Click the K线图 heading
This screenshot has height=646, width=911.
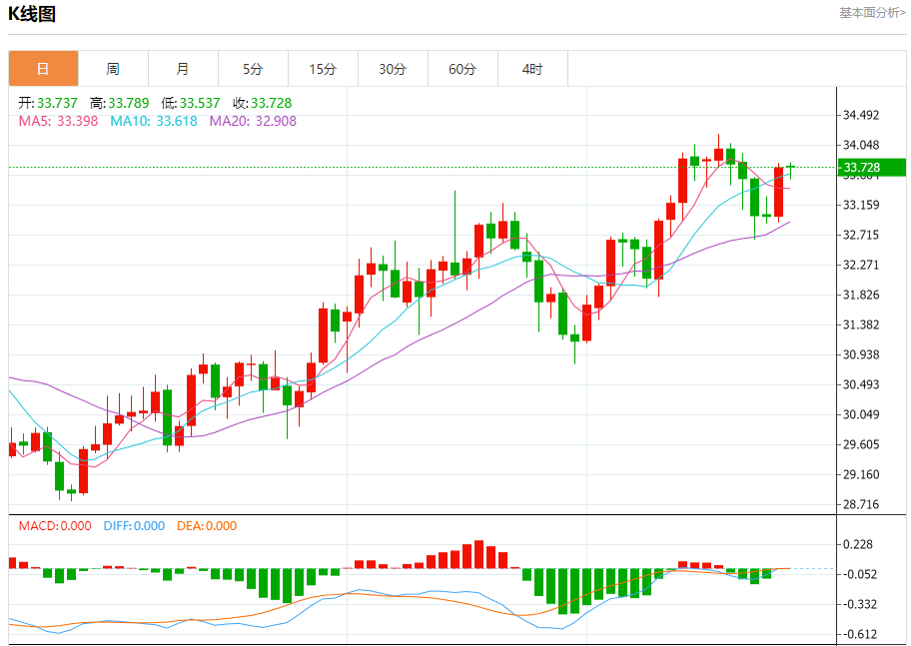[x=32, y=14]
